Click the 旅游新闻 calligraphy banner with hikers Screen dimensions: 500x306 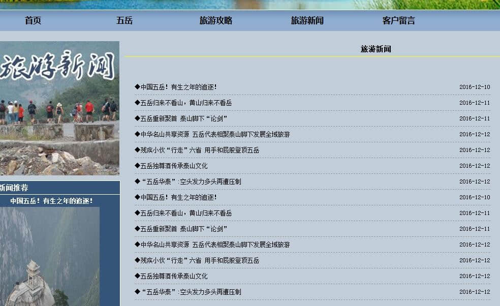coord(59,108)
